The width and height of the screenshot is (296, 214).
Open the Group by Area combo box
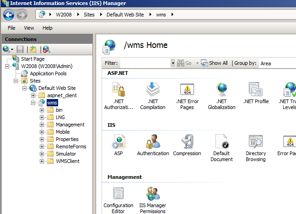[278, 63]
